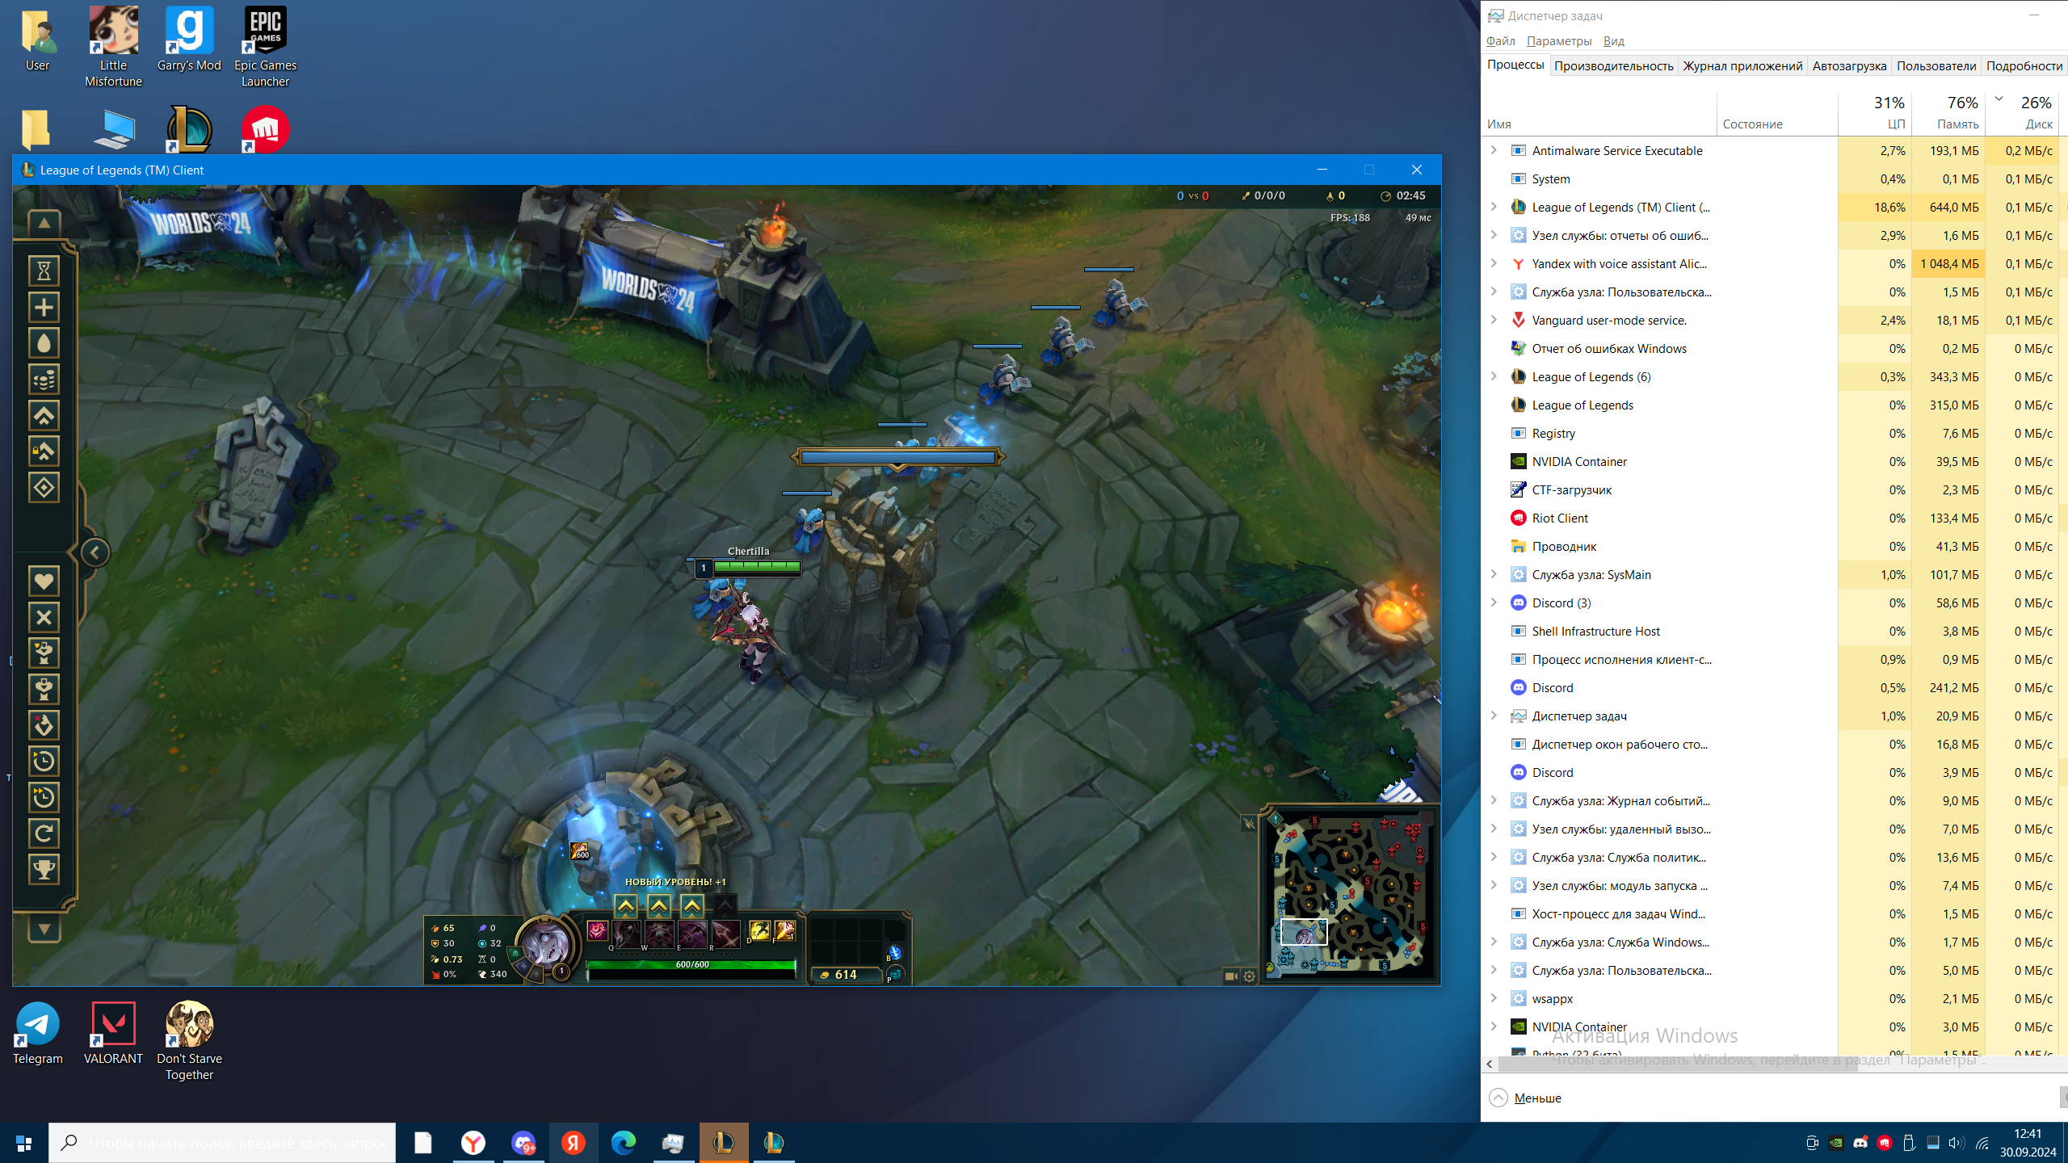Click the hourglass icon in the practice tool panel
This screenshot has height=1163, width=2068.
pos(44,271)
